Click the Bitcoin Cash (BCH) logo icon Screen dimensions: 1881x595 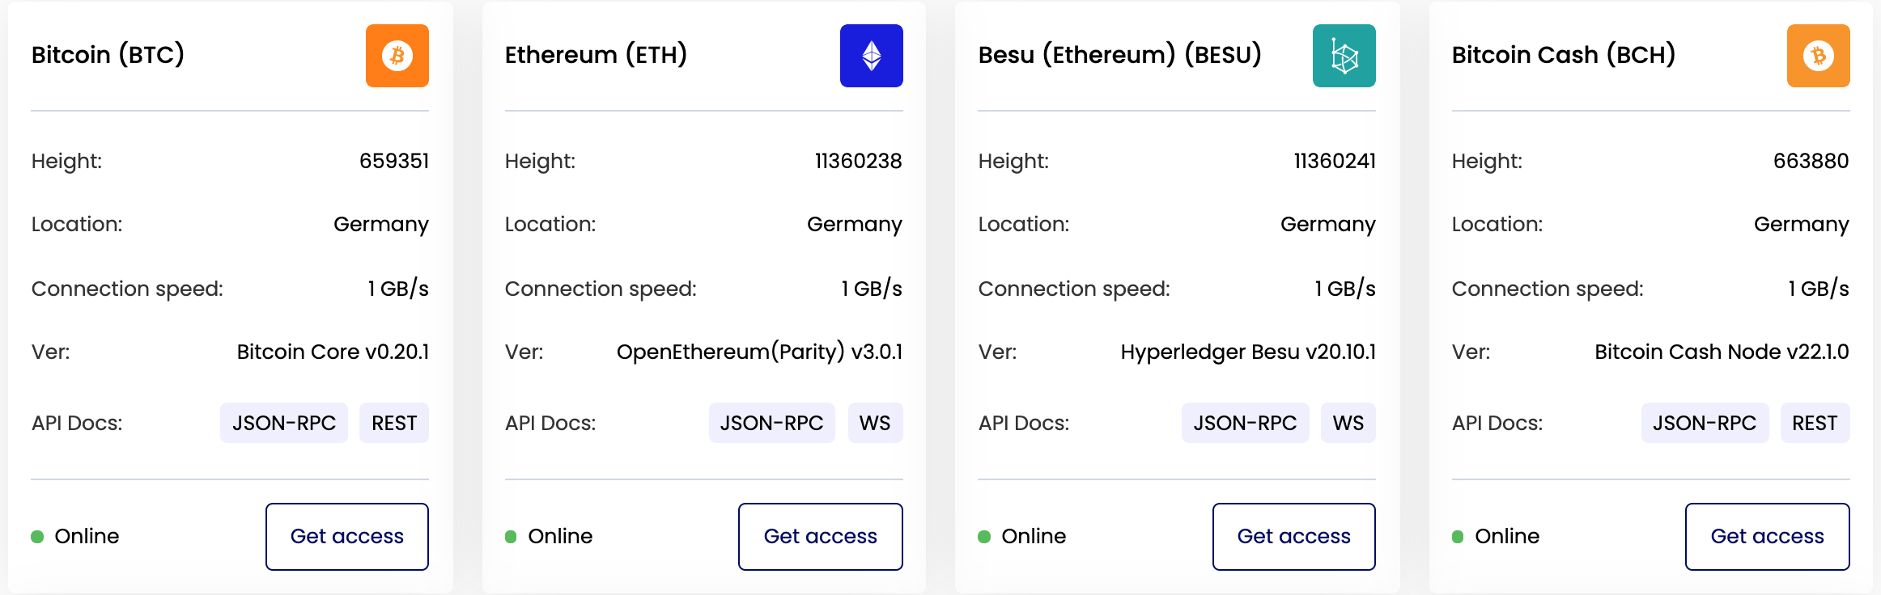(1818, 56)
